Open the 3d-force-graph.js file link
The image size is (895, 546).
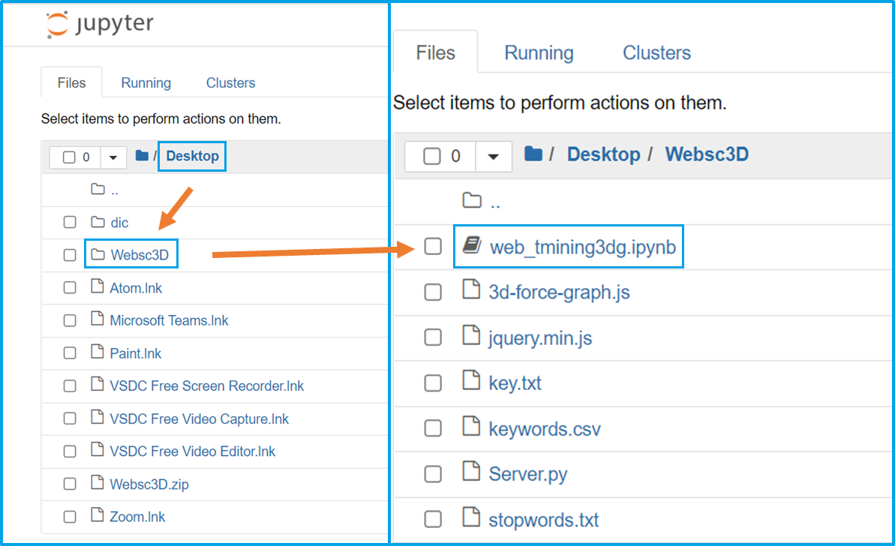point(559,292)
